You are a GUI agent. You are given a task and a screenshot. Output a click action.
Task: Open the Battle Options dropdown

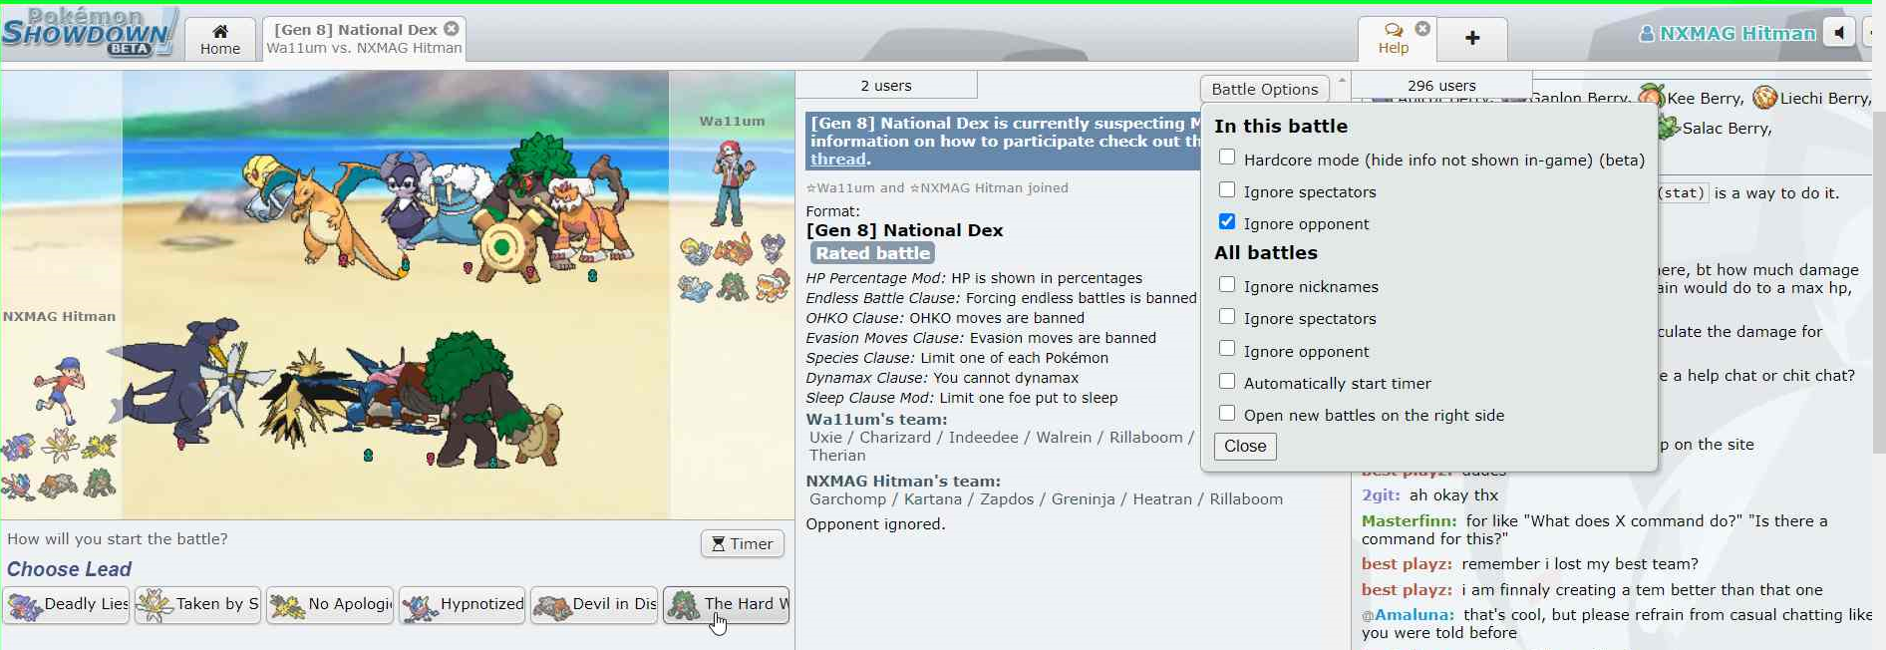(x=1264, y=89)
